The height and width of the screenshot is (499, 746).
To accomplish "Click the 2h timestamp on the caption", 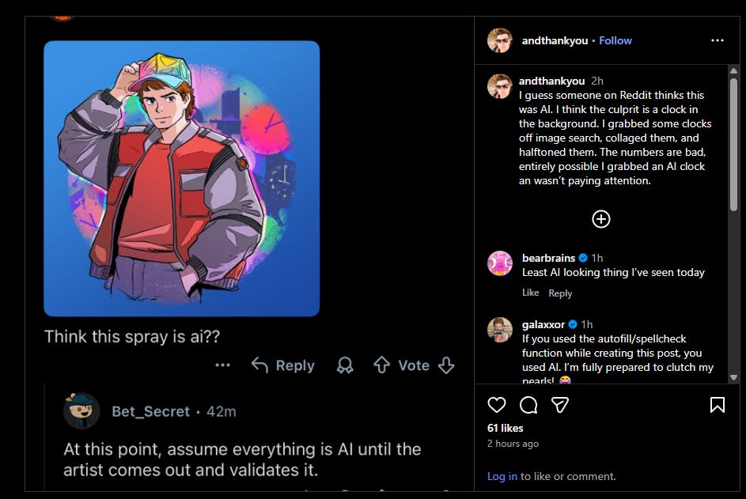I will [x=596, y=81].
